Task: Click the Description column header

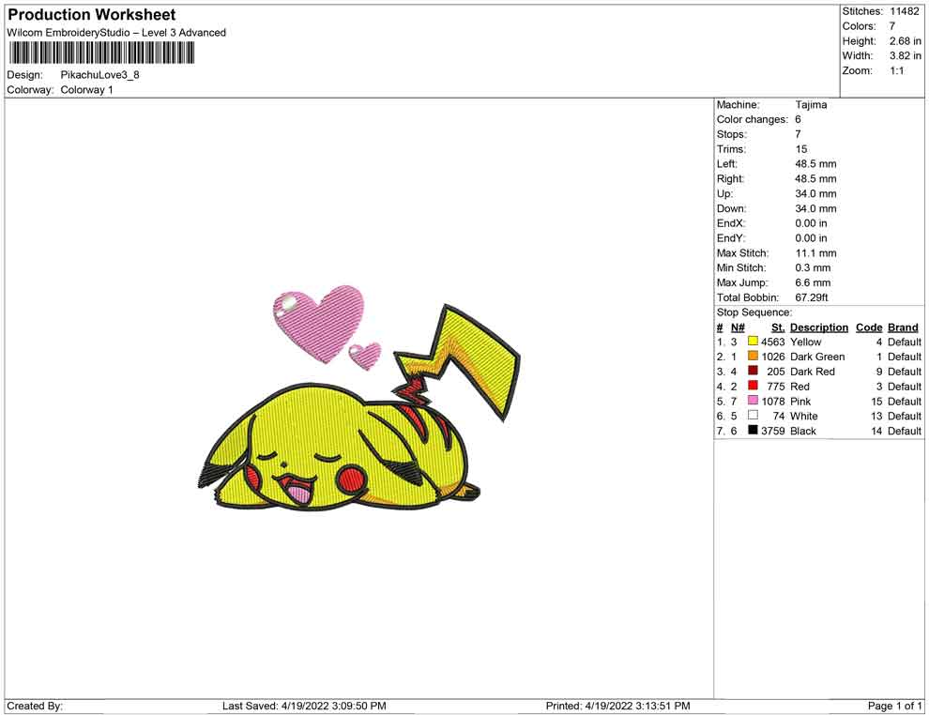Action: [x=819, y=327]
